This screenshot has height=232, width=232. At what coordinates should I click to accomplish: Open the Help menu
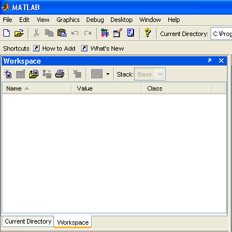click(174, 20)
